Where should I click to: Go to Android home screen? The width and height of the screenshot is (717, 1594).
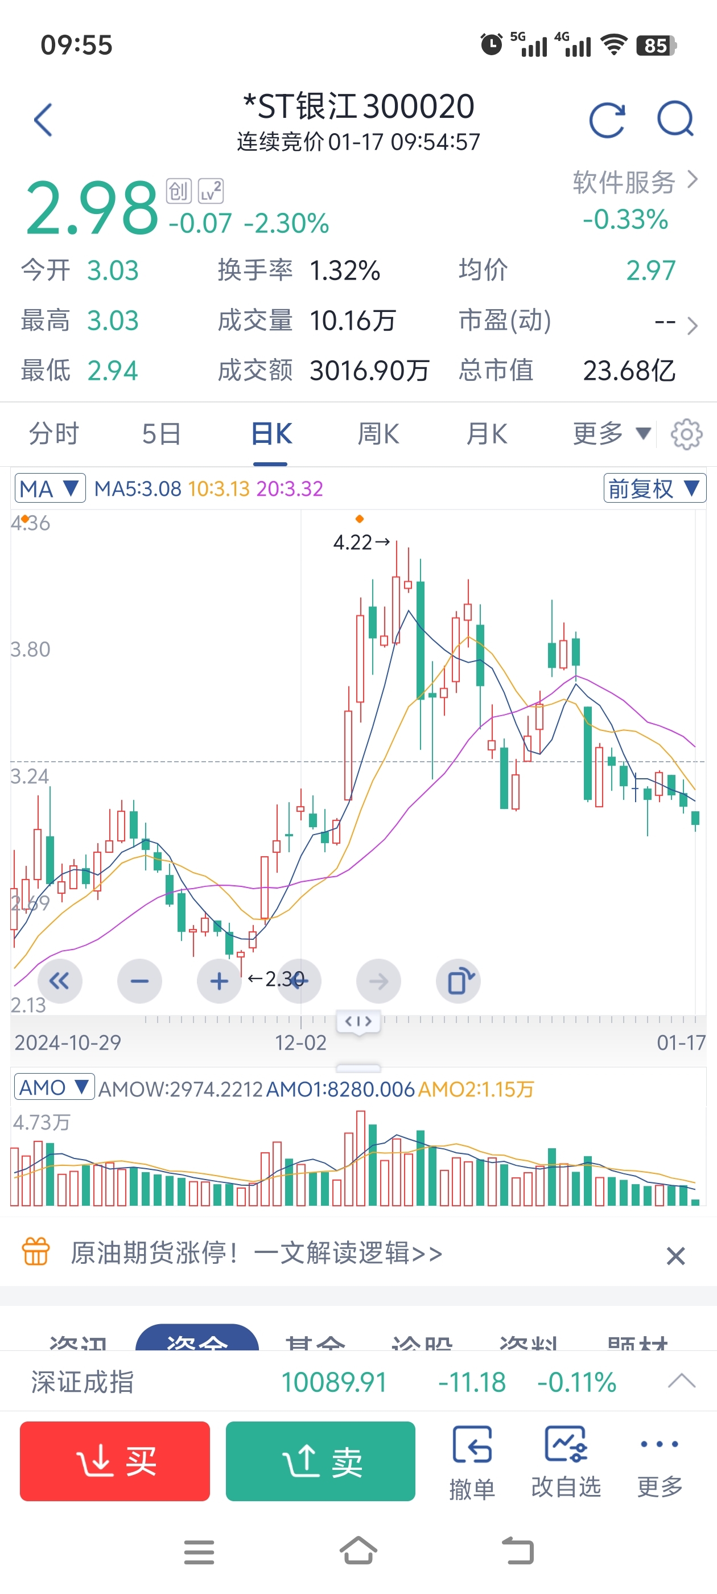click(x=358, y=1550)
